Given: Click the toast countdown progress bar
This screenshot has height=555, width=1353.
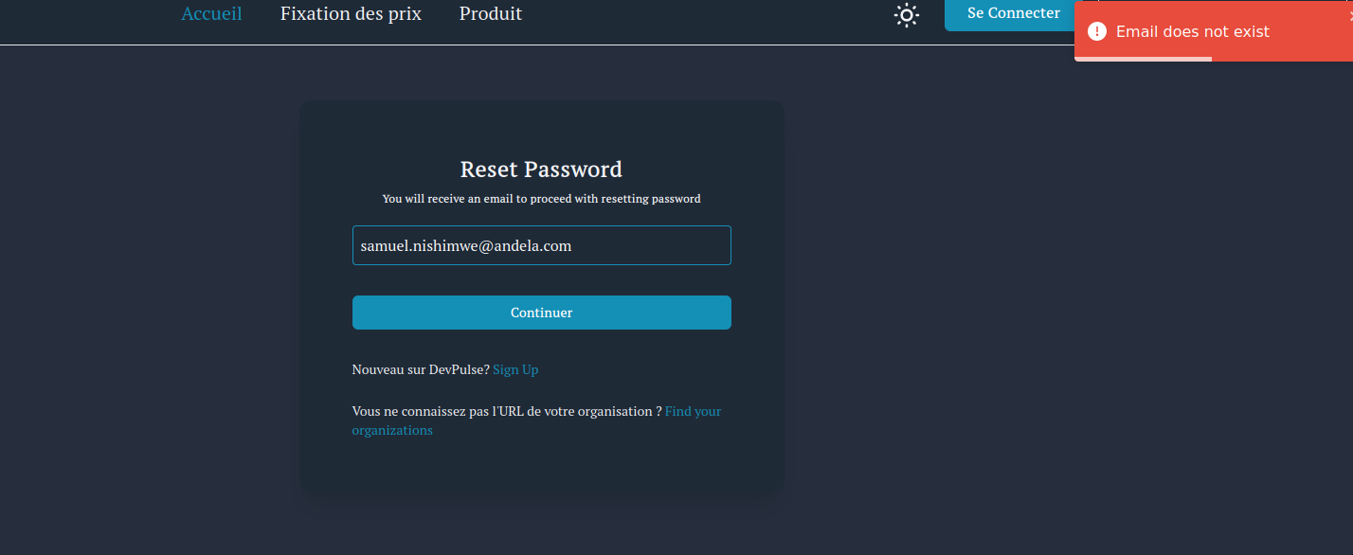Looking at the screenshot, I should pyautogui.click(x=1142, y=60).
